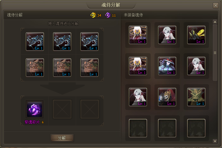Click the right empty output slot
The image size is (222, 148).
coord(90,109)
